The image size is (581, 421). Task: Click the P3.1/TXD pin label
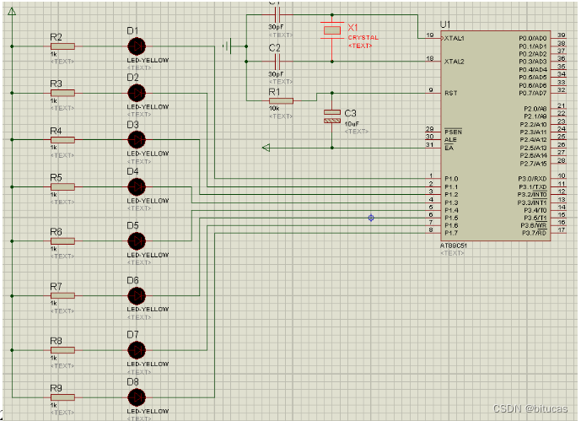pos(532,186)
